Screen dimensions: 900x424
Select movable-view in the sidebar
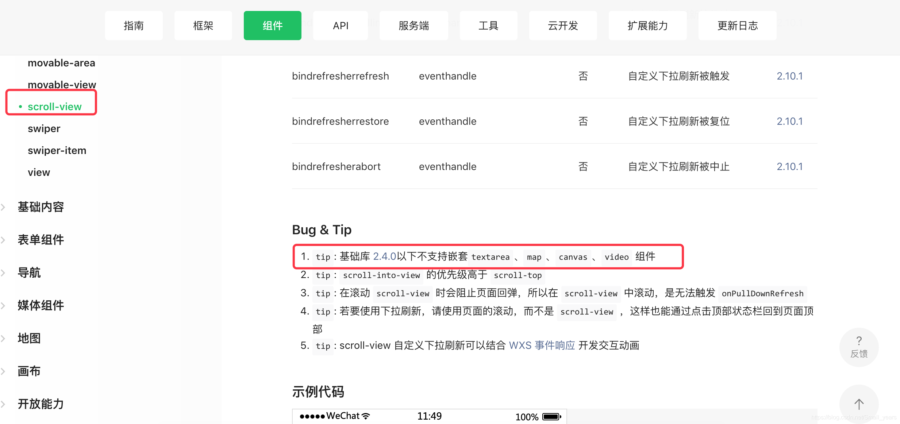click(x=62, y=84)
